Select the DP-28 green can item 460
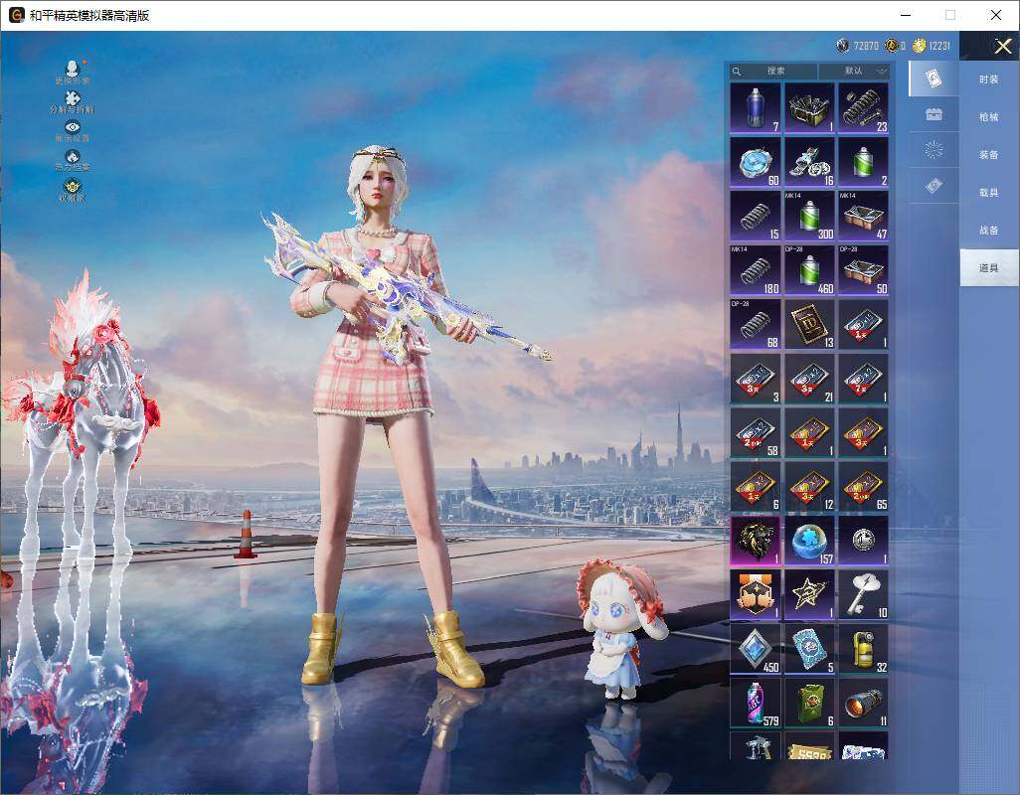Screen dimensions: 1020x795 coord(809,270)
